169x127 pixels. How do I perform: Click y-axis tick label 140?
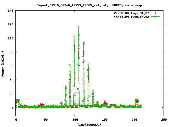click(11, 11)
